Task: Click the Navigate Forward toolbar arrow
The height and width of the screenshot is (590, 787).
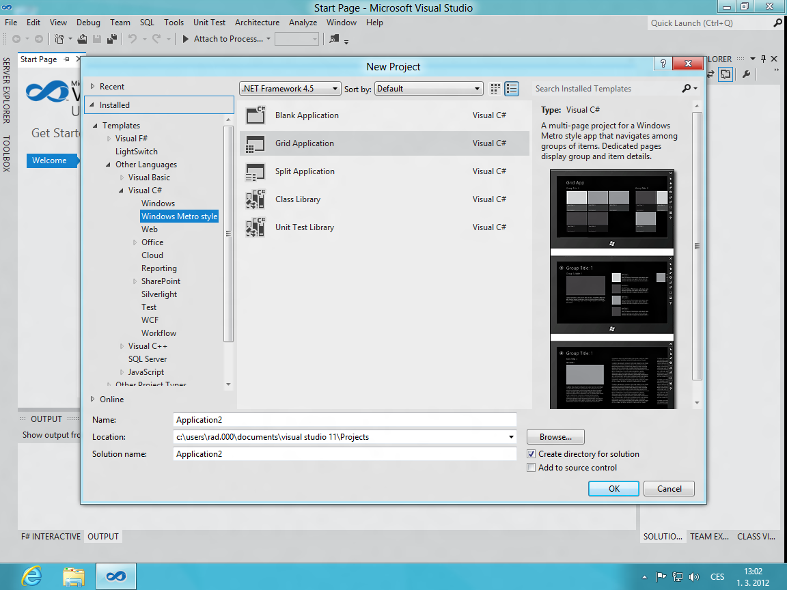Action: pos(39,39)
